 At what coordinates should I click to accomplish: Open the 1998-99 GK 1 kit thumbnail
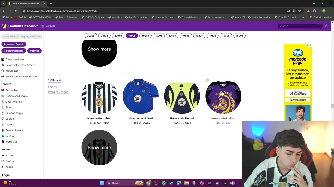[182, 96]
